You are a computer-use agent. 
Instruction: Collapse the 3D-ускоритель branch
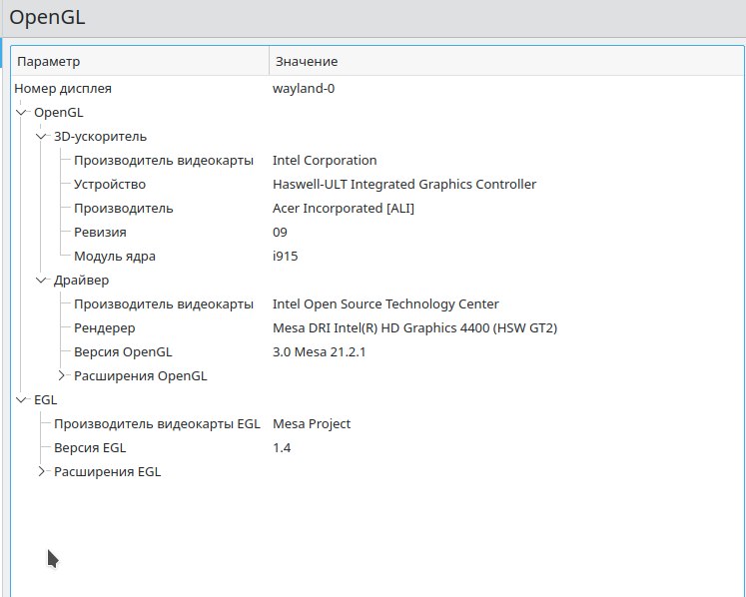point(41,137)
